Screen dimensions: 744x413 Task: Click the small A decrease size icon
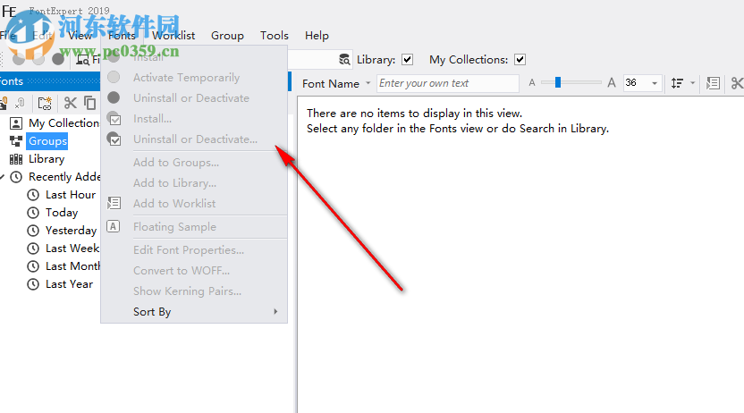click(x=532, y=83)
